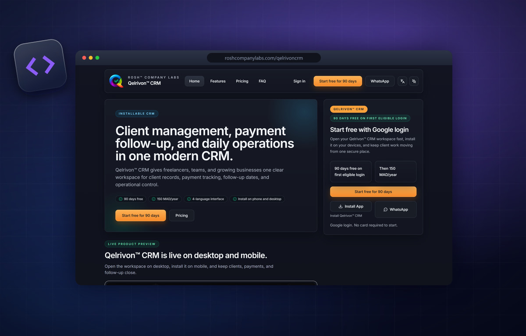526x336 pixels.
Task: Click the WhatsApp button in the sidebar card
Action: click(396, 210)
